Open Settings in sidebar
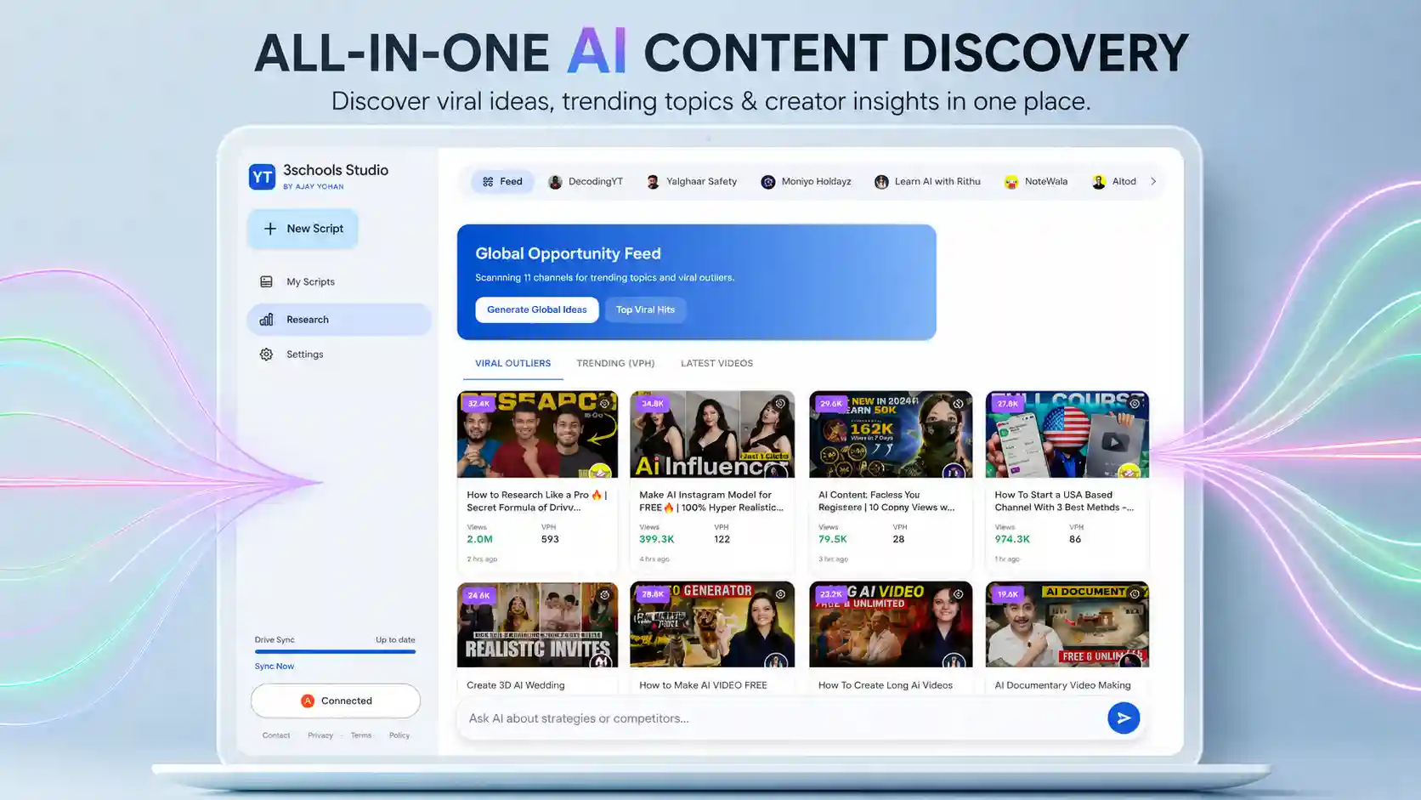Image resolution: width=1421 pixels, height=800 pixels. [x=338, y=355]
